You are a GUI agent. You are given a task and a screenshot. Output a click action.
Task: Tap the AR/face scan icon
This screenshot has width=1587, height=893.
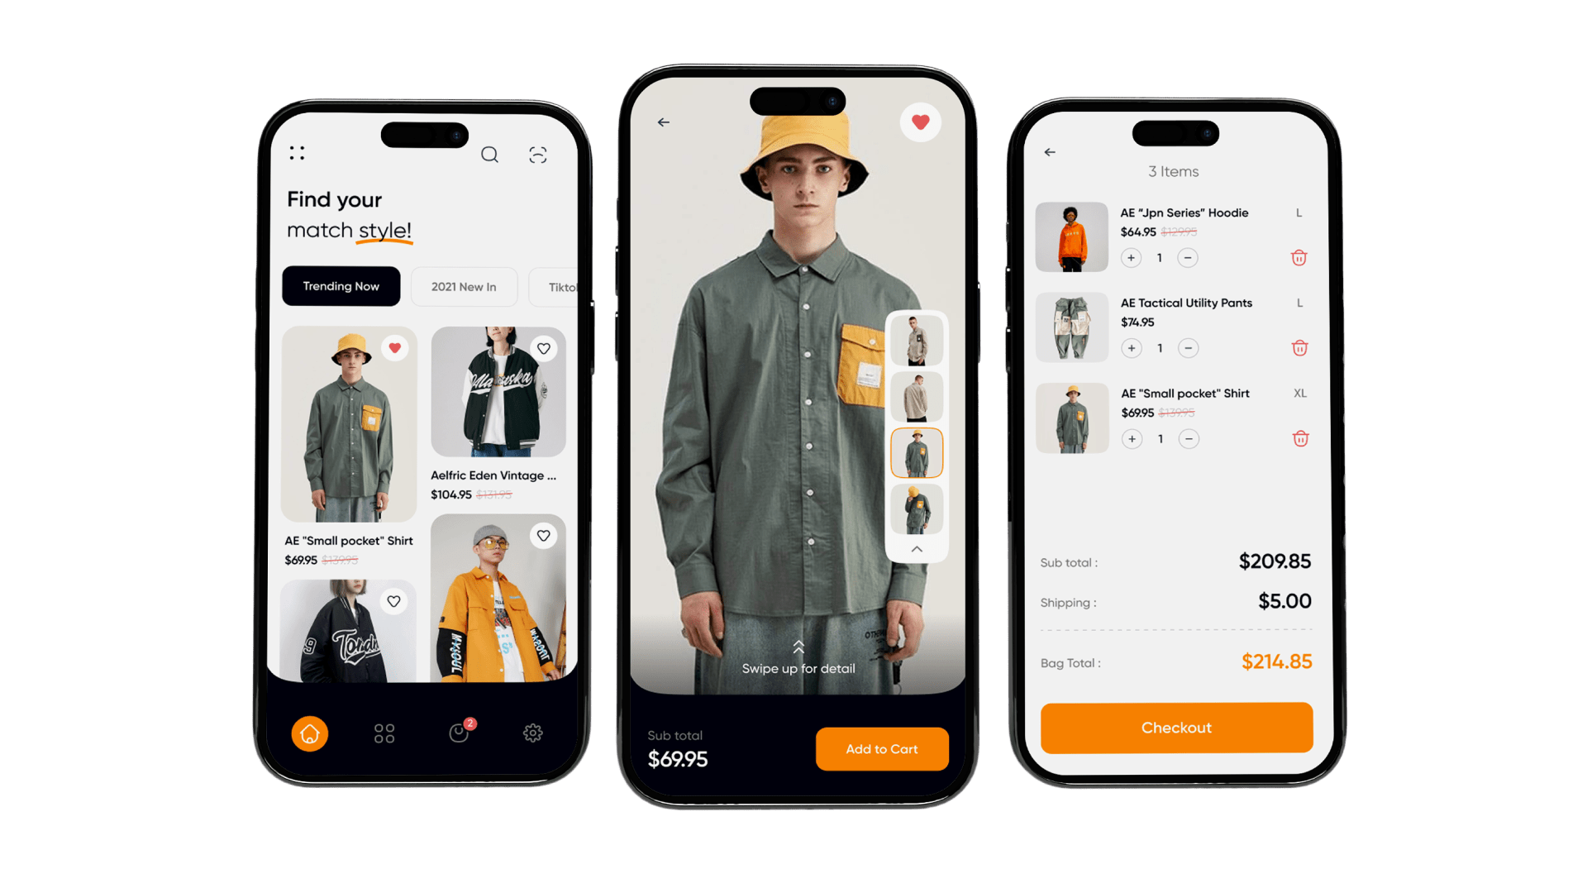538,153
